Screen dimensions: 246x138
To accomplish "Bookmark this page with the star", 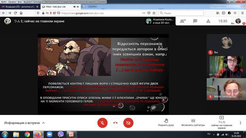I will [x=154, y=13].
